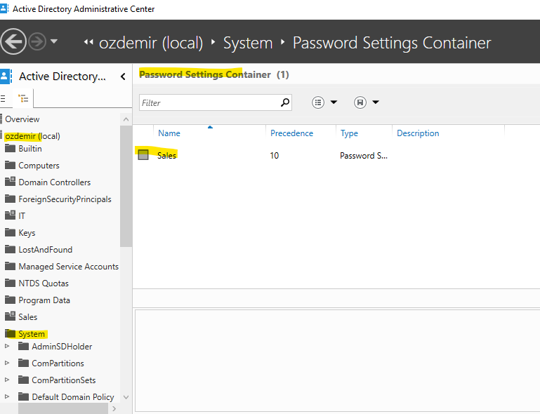Screen dimensions: 540x414
Task: Open the navigation history dropdown arrow
Action: 55,41
